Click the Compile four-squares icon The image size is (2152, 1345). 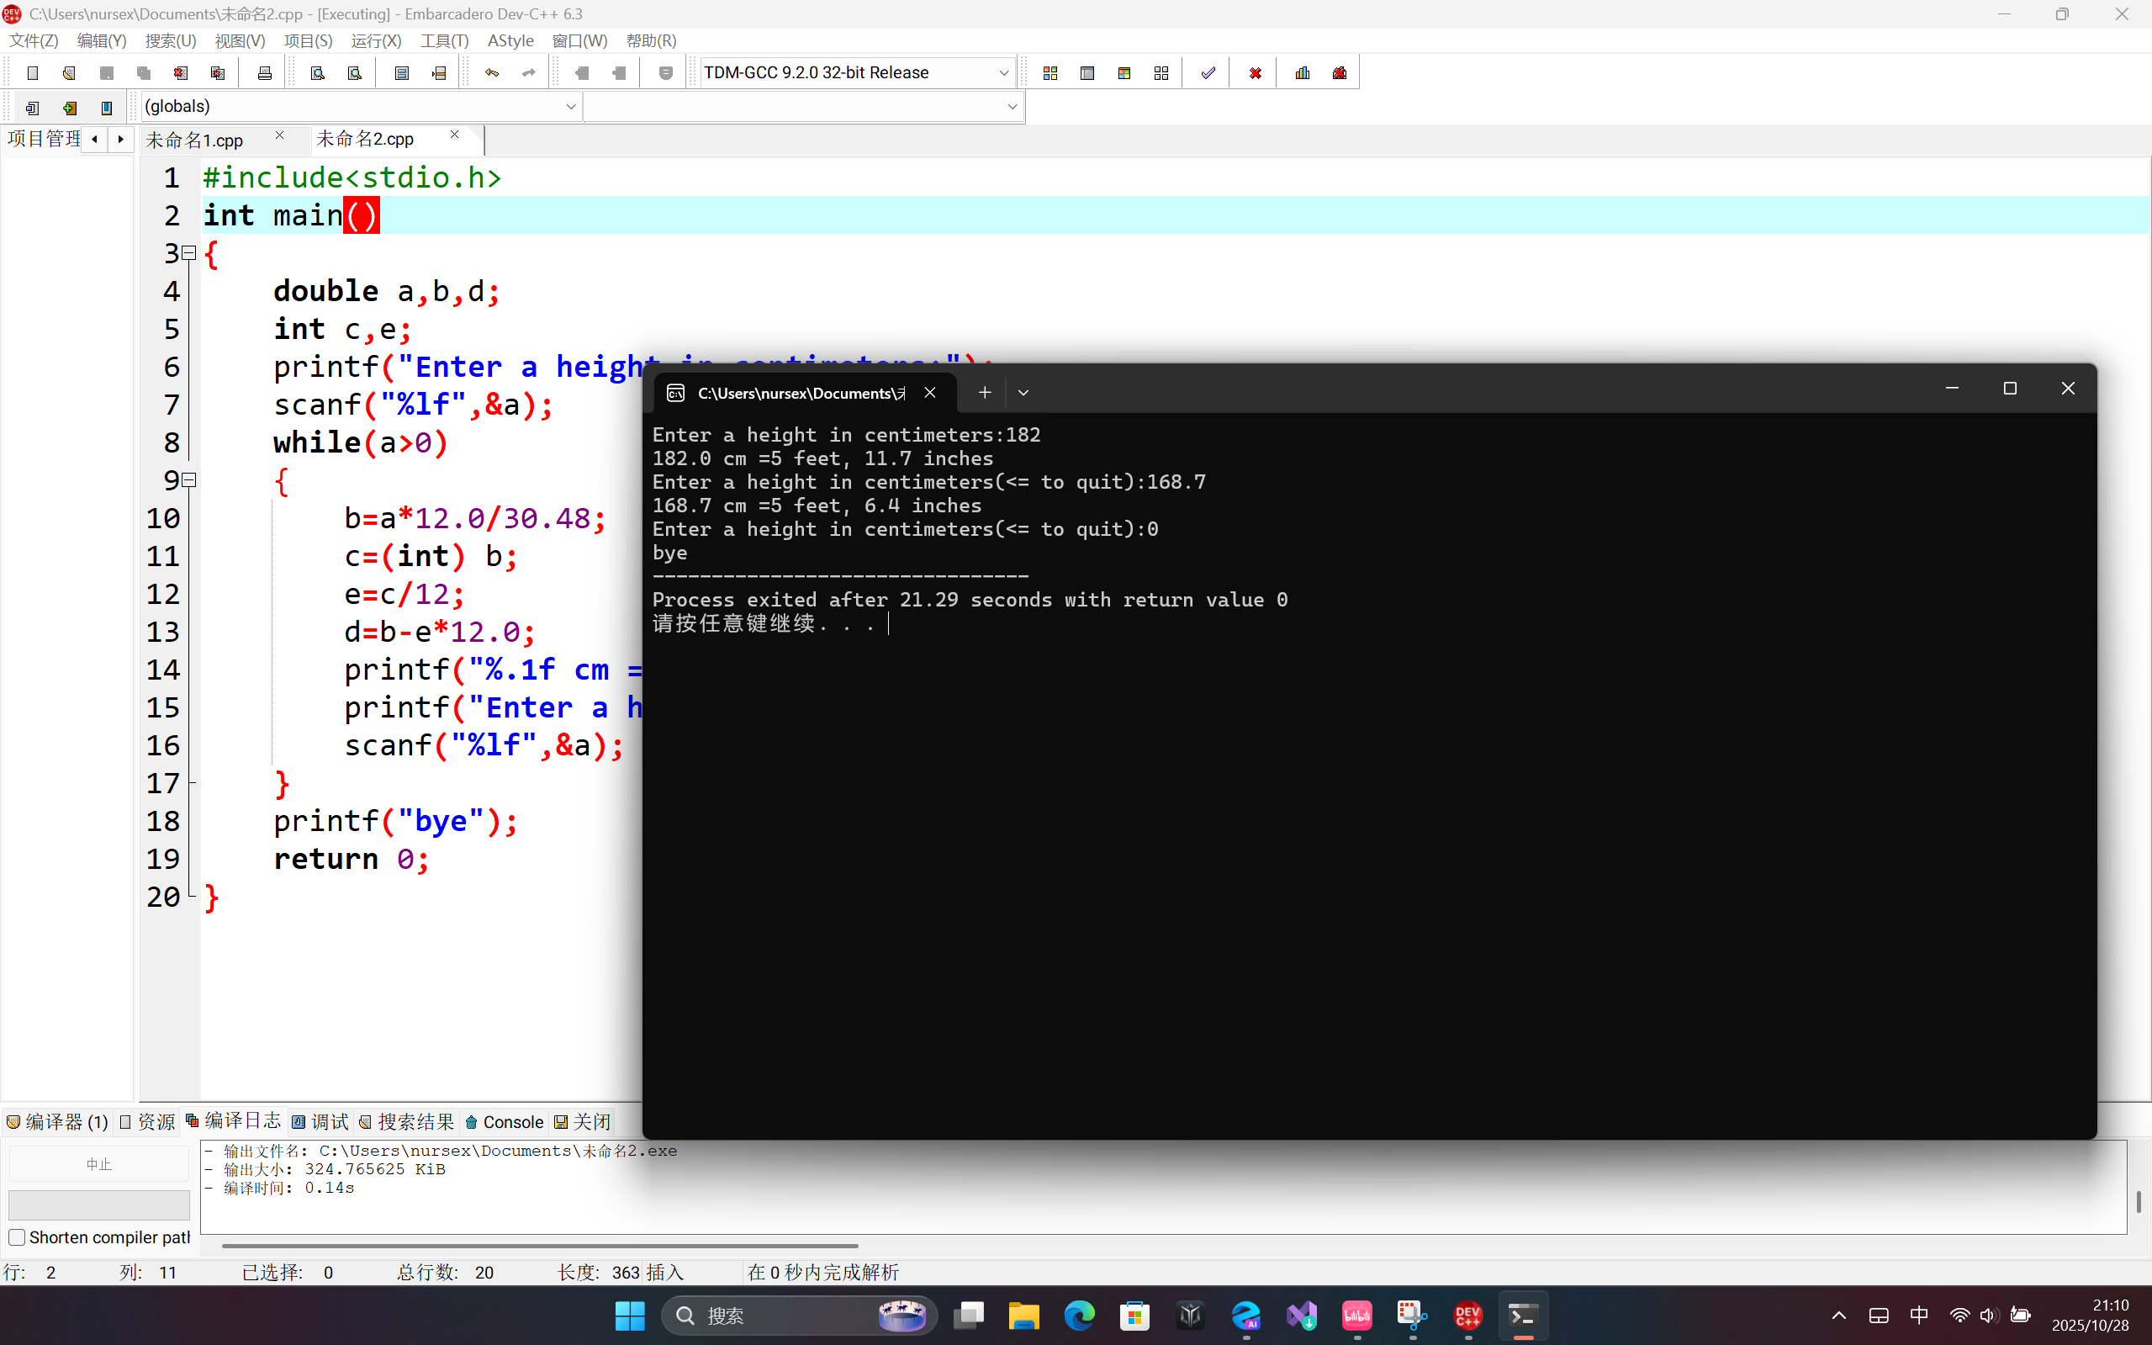coord(1050,73)
